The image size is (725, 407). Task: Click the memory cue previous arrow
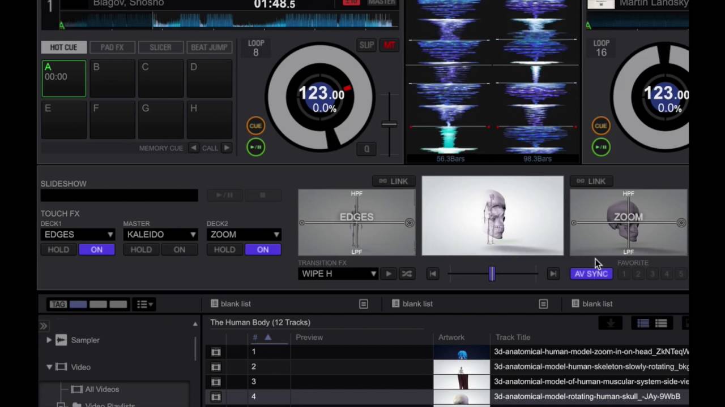[x=194, y=148]
